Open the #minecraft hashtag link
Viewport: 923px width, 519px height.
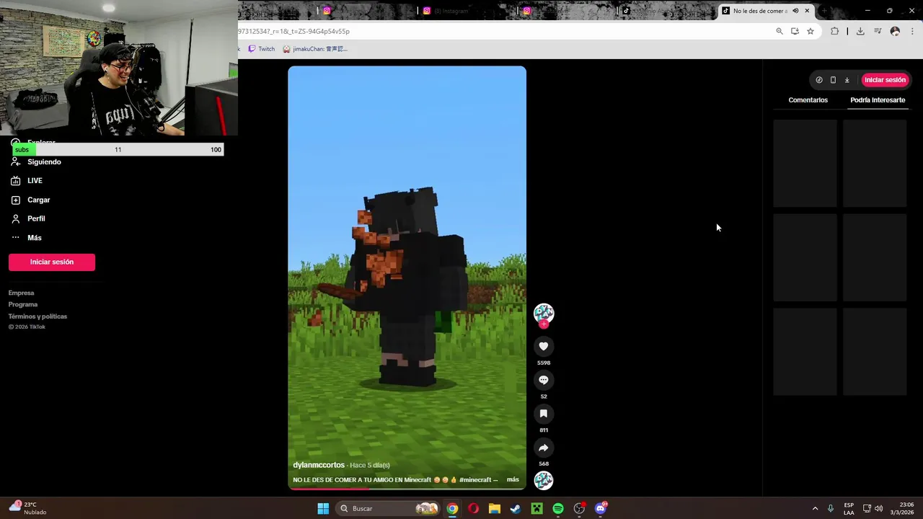click(x=474, y=479)
